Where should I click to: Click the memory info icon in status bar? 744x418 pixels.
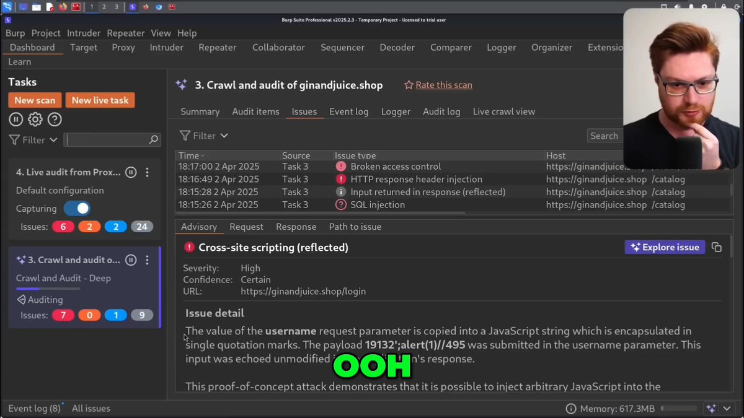click(571, 409)
